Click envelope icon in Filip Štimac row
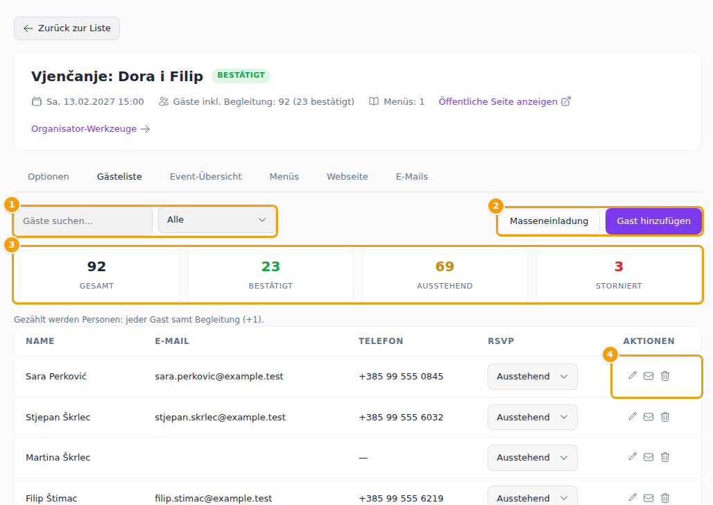The image size is (713, 505). click(648, 498)
